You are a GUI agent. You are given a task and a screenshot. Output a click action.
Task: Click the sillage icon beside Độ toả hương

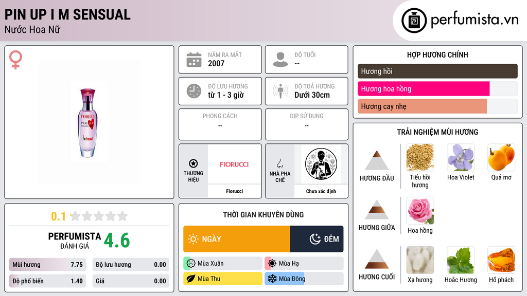click(280, 91)
